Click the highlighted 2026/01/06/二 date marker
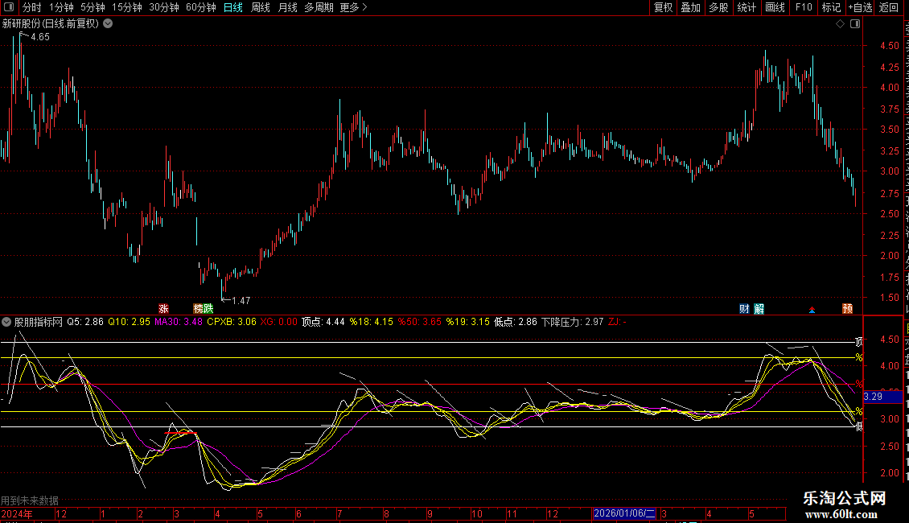 pyautogui.click(x=624, y=513)
